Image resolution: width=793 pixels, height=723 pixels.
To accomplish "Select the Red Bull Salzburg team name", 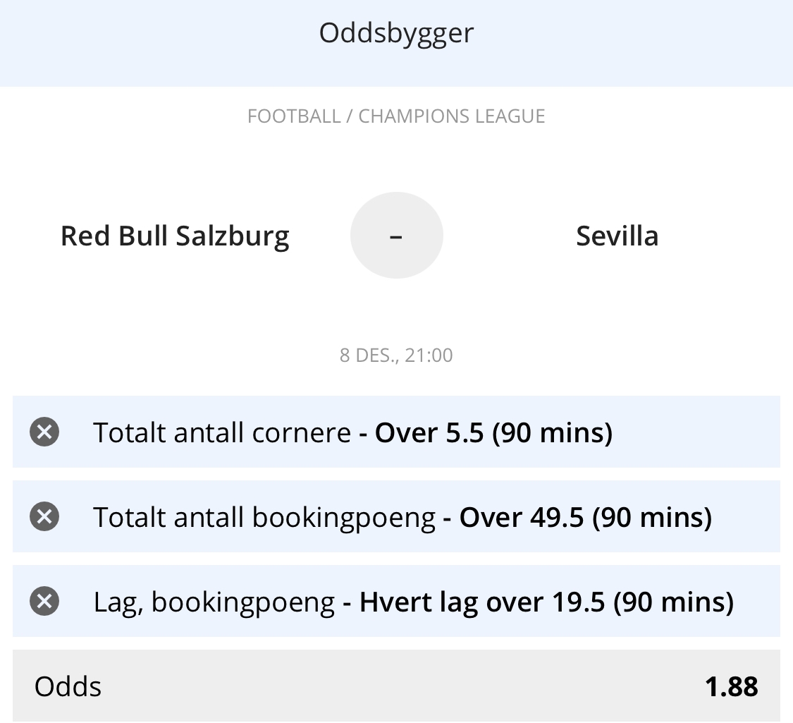I will coord(175,236).
